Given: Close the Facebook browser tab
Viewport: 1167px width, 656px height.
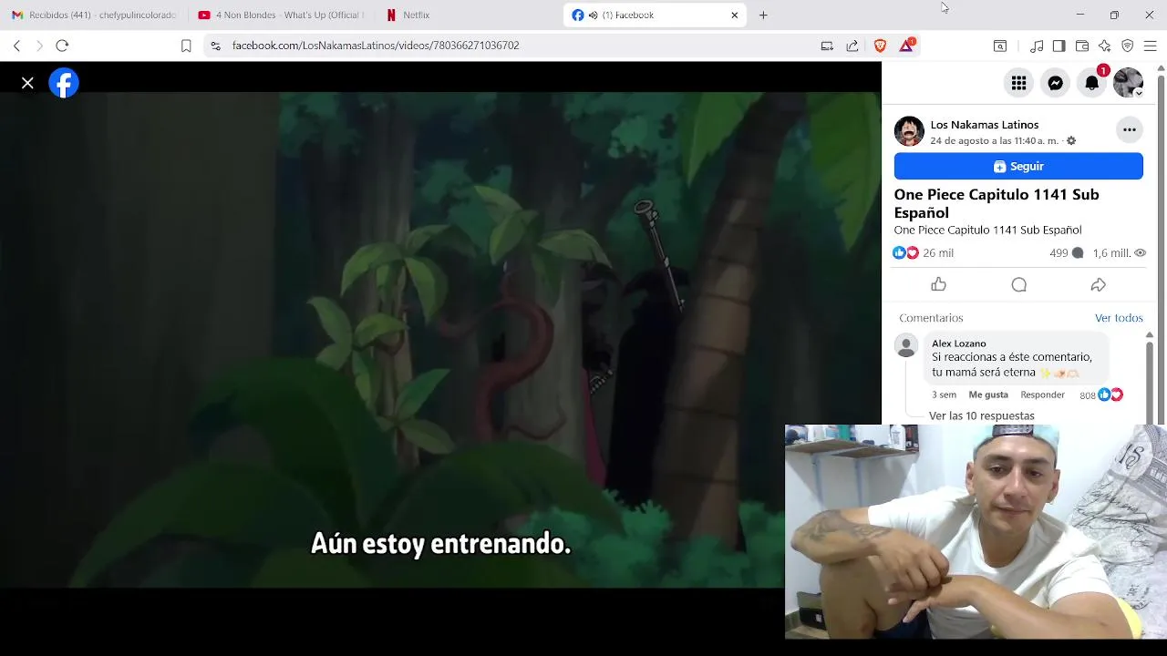Looking at the screenshot, I should (734, 15).
